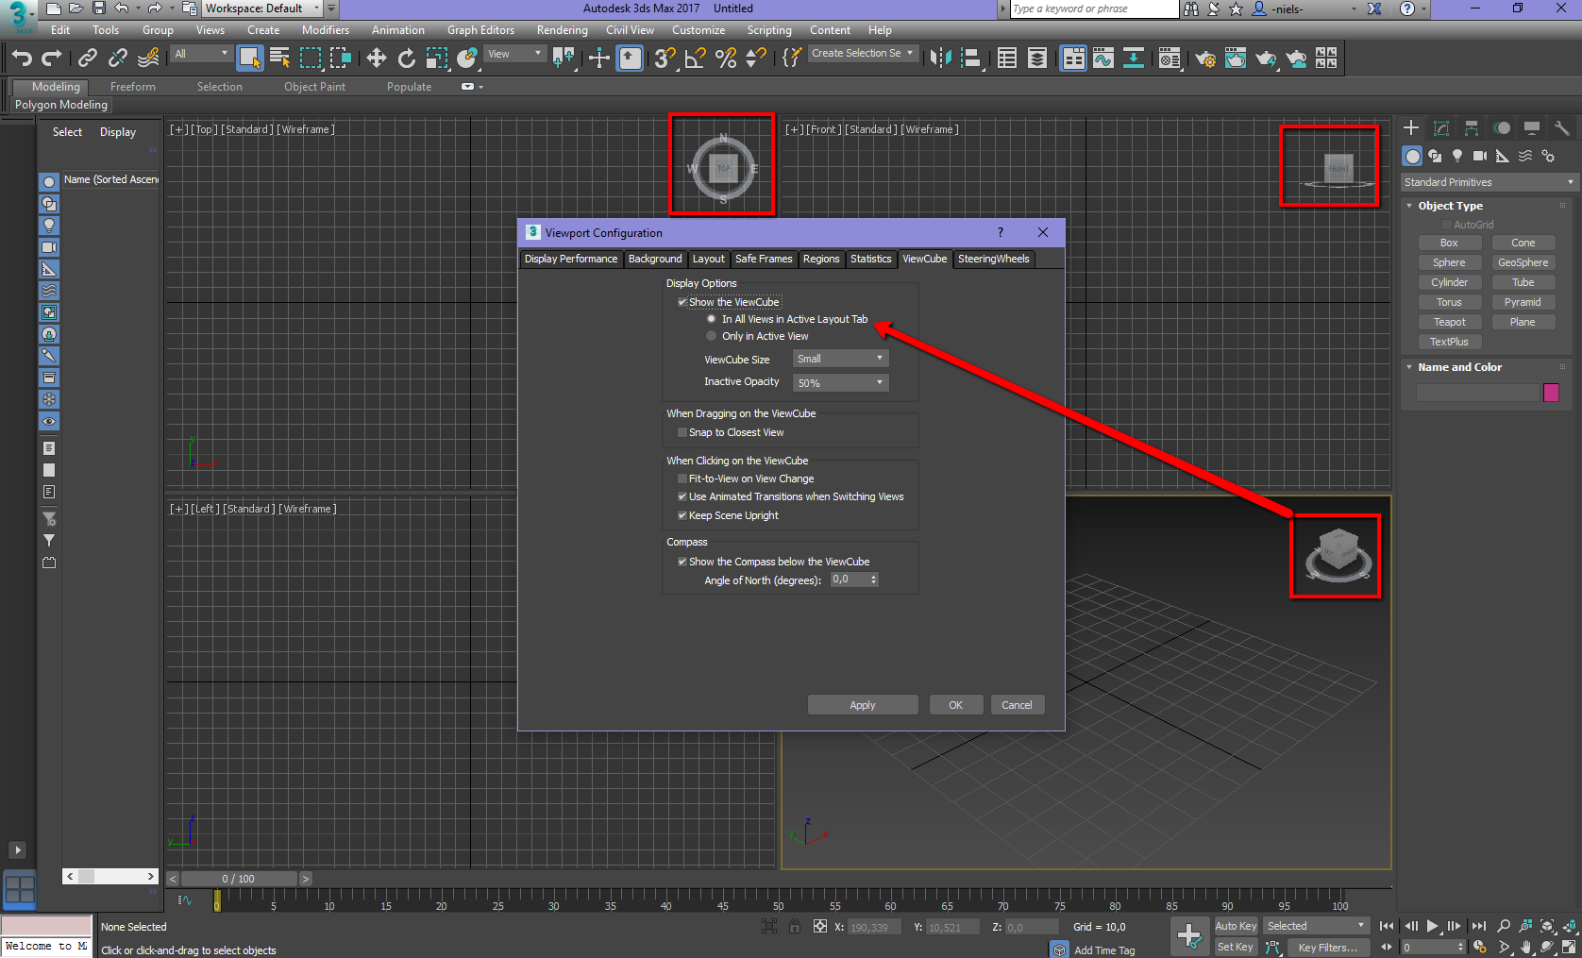This screenshot has height=958, width=1582.
Task: Click the Utilities wrench icon
Action: 1562,127
